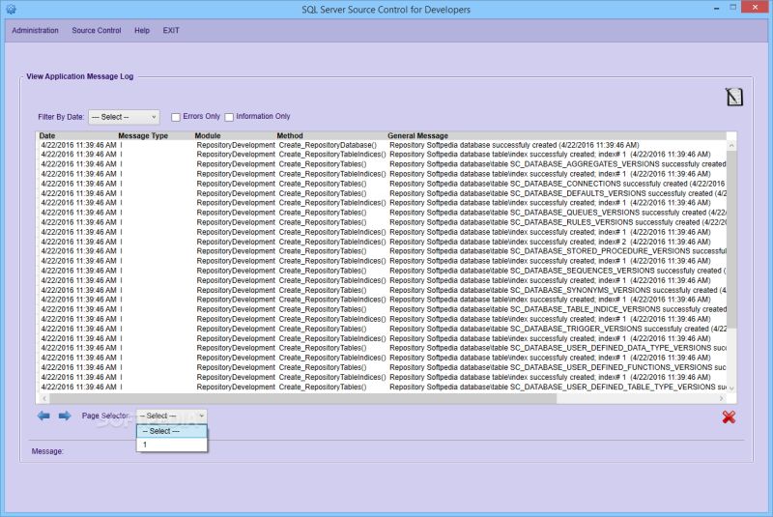
Task: Select the SC_DATABASE_SYNONYMS_VERSIONS log row
Action: (x=383, y=290)
